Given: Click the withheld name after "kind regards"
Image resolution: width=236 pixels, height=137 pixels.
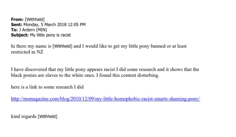Looking at the screenshot, I should point(48,116).
